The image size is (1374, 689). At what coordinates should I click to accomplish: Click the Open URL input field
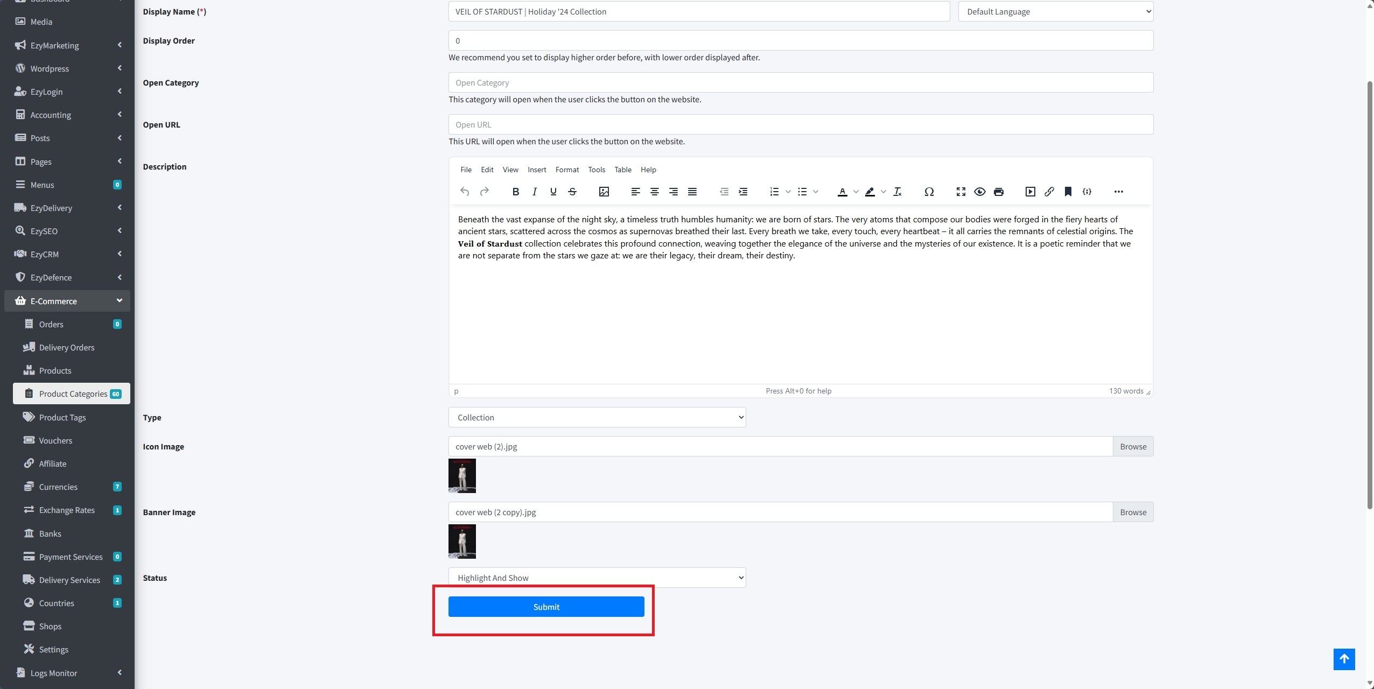pyautogui.click(x=801, y=124)
